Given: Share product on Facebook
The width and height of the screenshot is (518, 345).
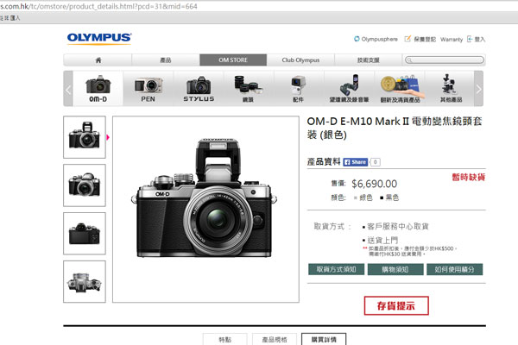Looking at the screenshot, I should pos(355,162).
